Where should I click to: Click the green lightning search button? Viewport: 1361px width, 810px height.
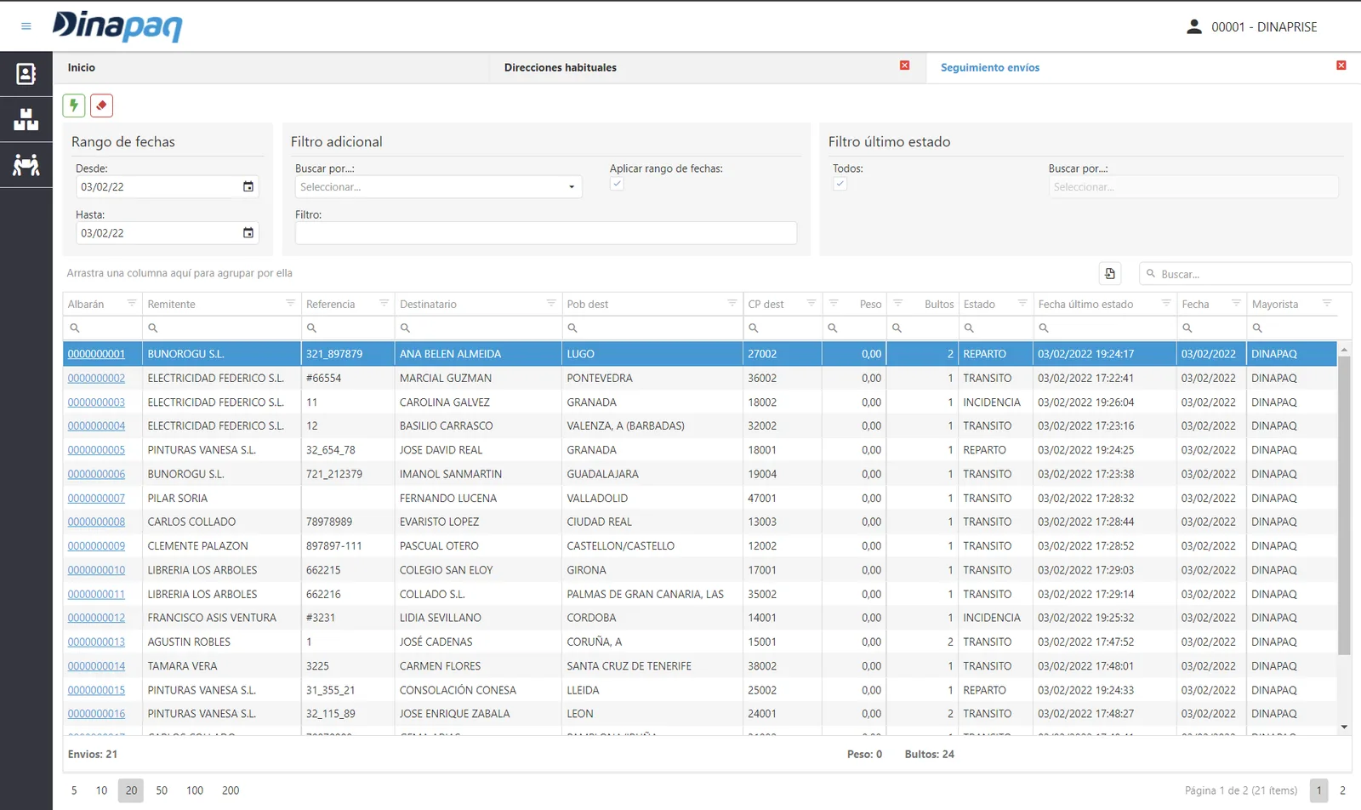(74, 106)
